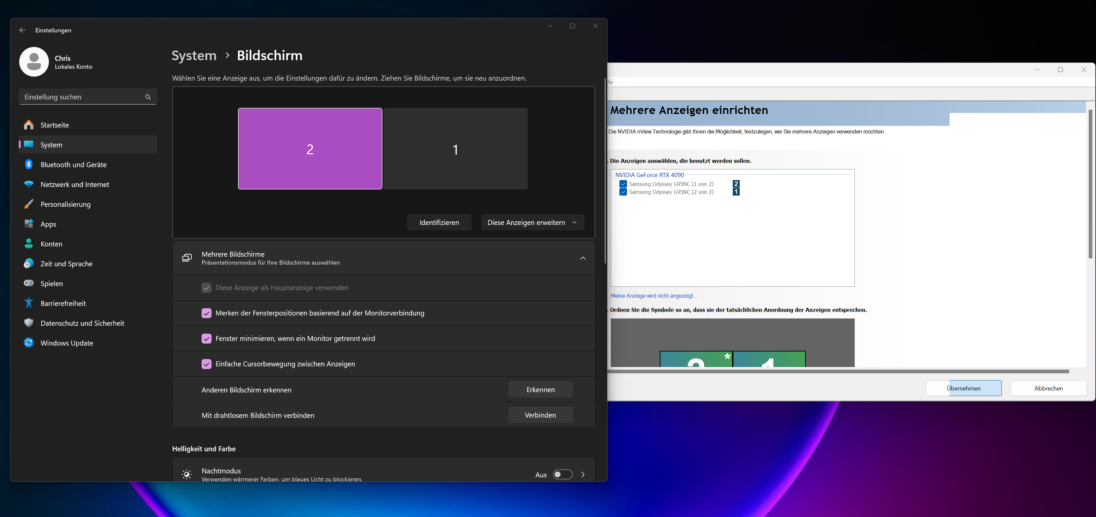Viewport: 1096px width, 517px height.
Task: Click the back arrow in Einstellungen
Action: coord(22,30)
